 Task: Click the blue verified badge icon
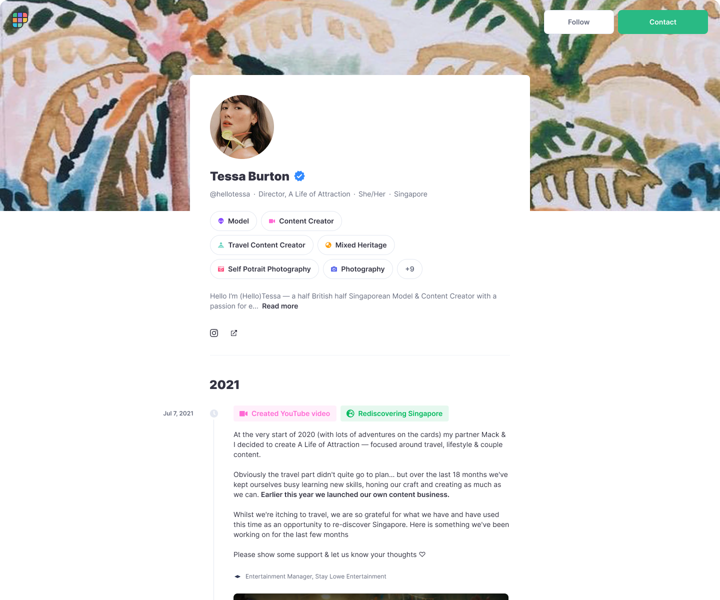(x=299, y=176)
